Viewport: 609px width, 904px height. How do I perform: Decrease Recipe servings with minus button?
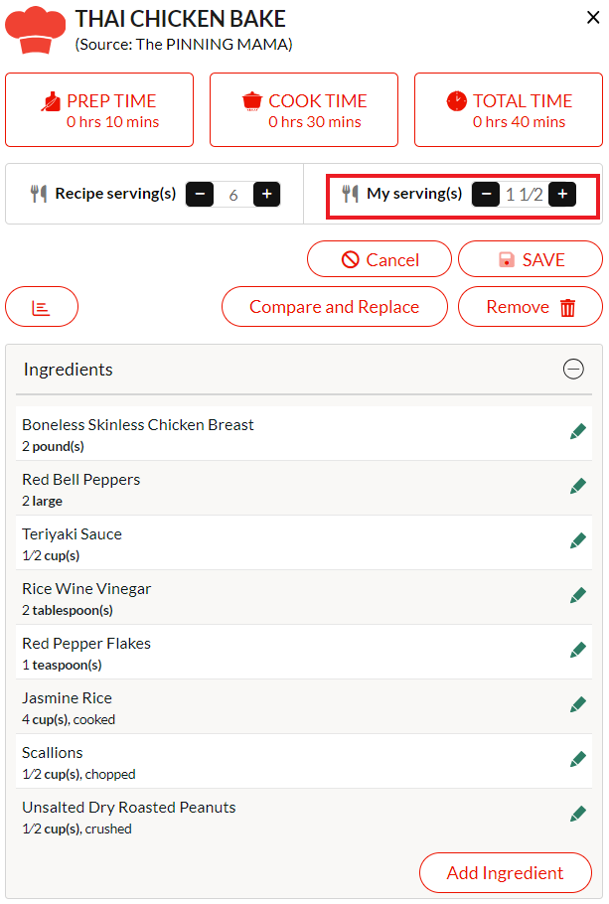coord(200,195)
